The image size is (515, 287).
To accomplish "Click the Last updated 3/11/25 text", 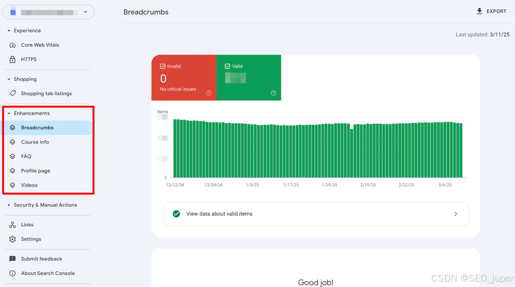I will 482,34.
